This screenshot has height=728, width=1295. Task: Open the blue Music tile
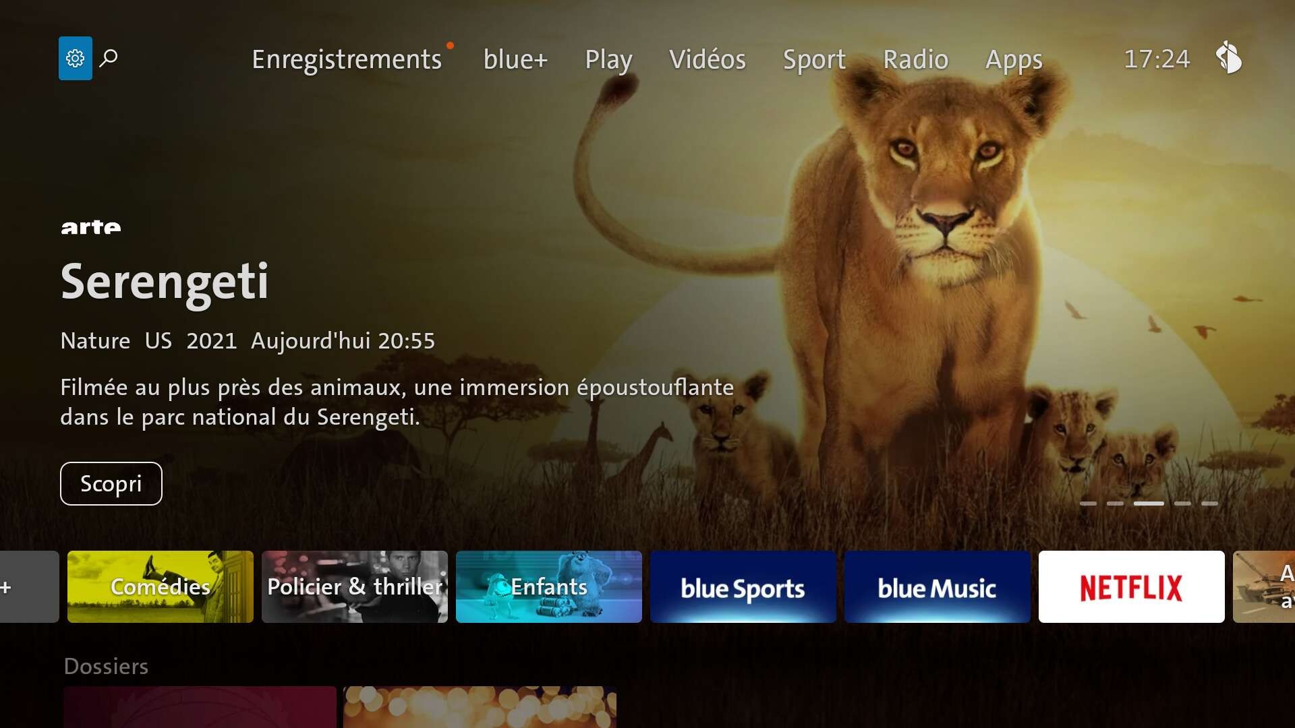click(937, 586)
